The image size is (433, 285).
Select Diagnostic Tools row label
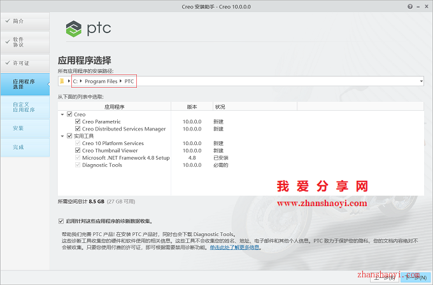coord(102,165)
